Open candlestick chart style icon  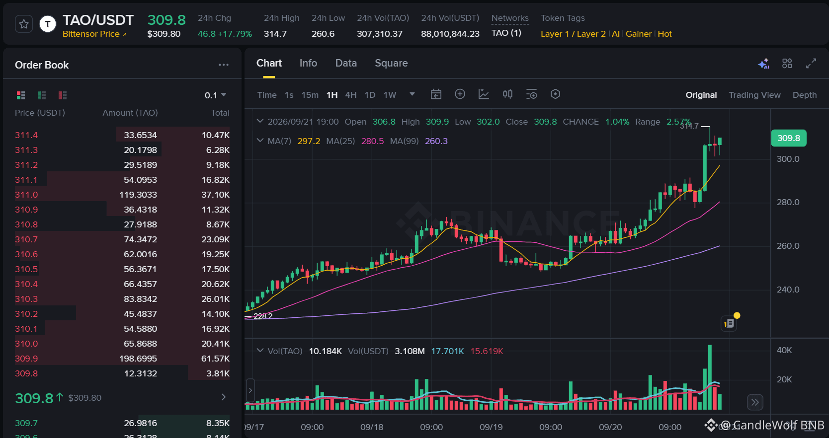click(507, 94)
